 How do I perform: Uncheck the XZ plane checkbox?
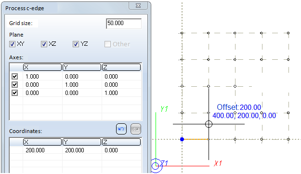click(x=44, y=44)
